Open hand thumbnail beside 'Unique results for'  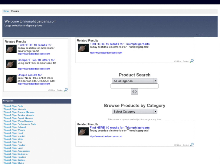coord(11,79)
